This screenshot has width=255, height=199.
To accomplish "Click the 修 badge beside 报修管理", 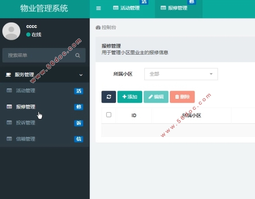I will click(79, 107).
